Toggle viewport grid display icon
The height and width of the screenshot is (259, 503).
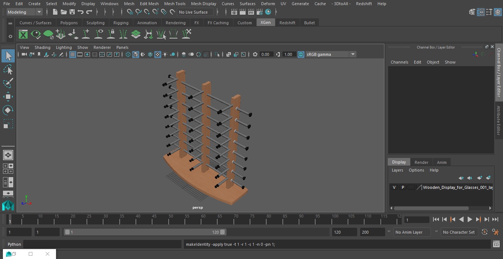point(73,54)
